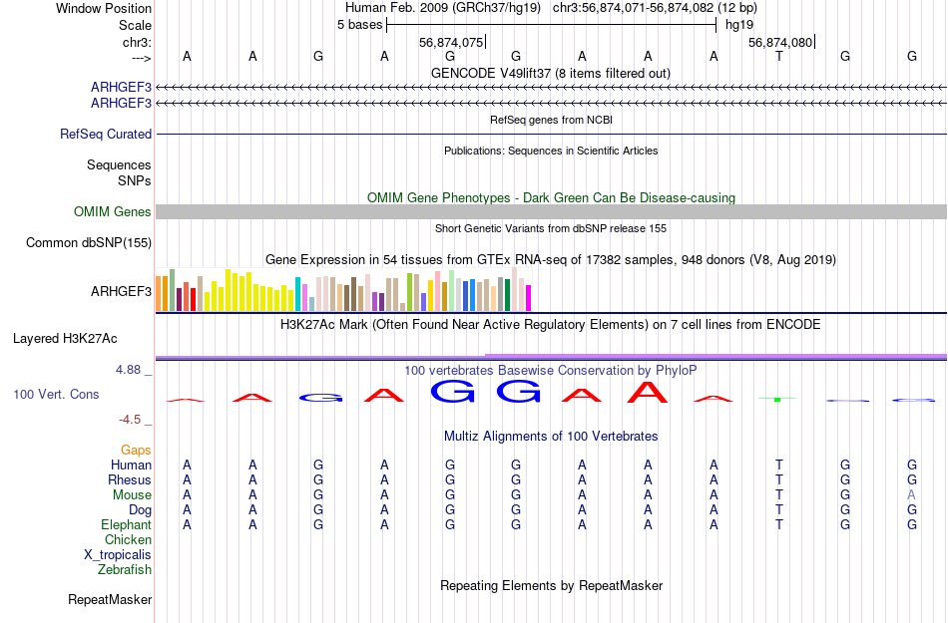Click the 56,874,080 position marker

coord(781,42)
